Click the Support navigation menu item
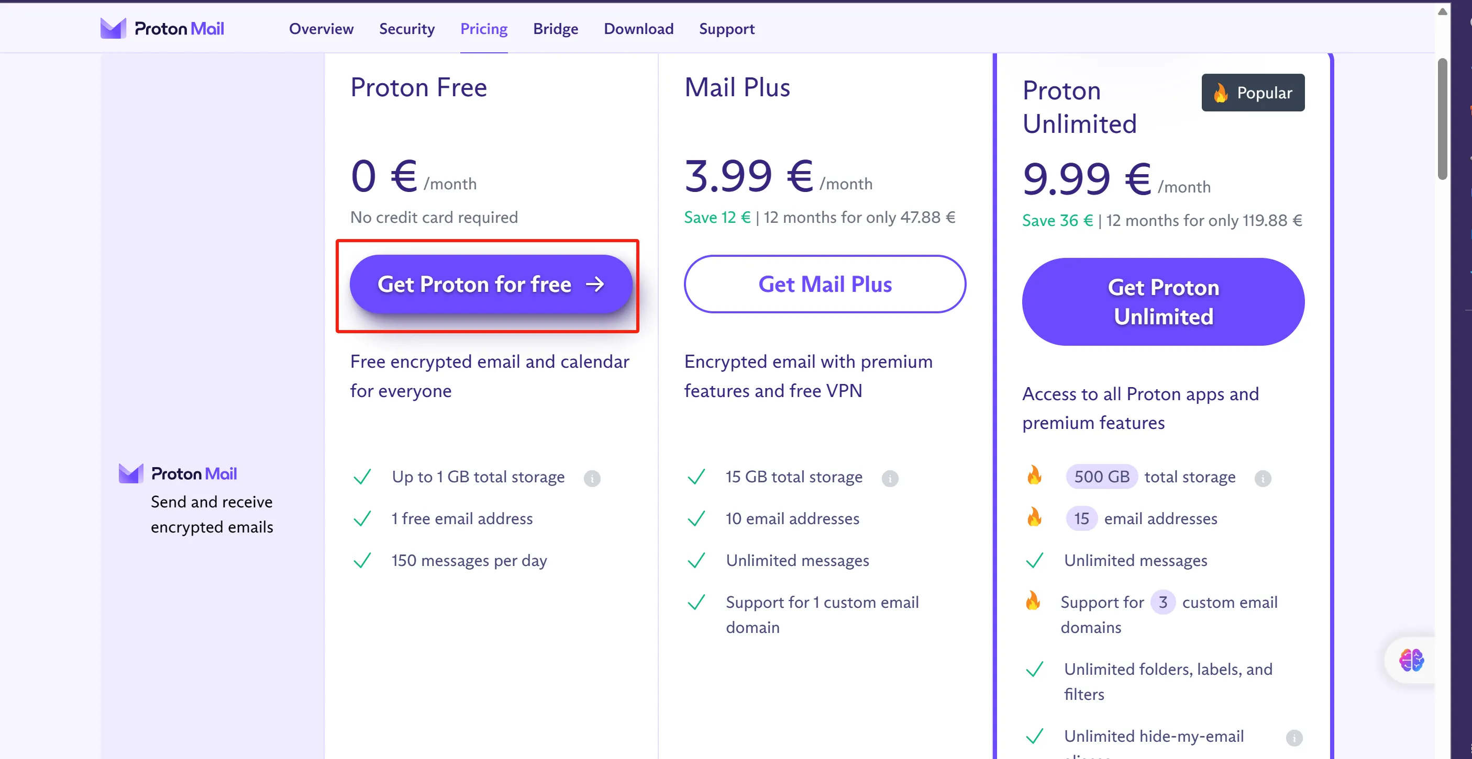 coord(727,28)
